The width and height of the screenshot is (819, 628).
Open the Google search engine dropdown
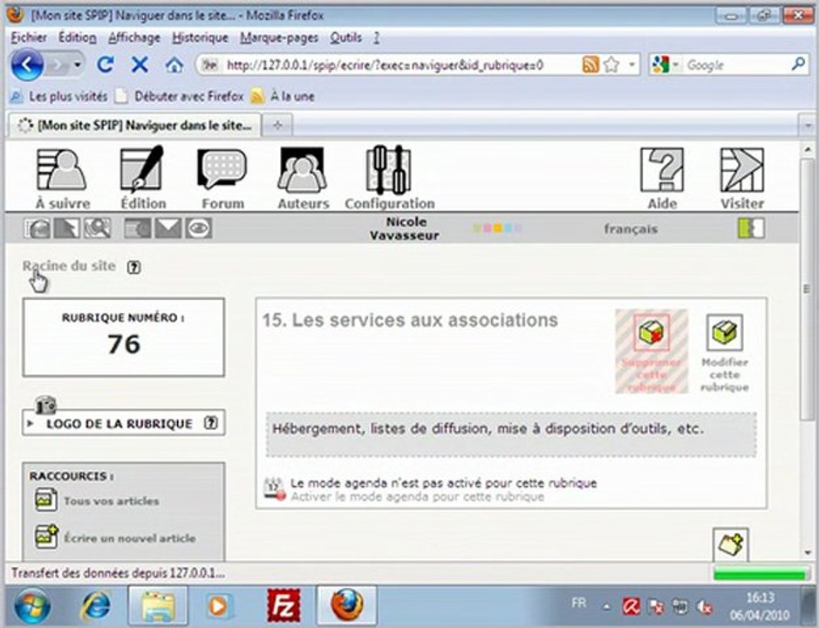click(x=675, y=65)
